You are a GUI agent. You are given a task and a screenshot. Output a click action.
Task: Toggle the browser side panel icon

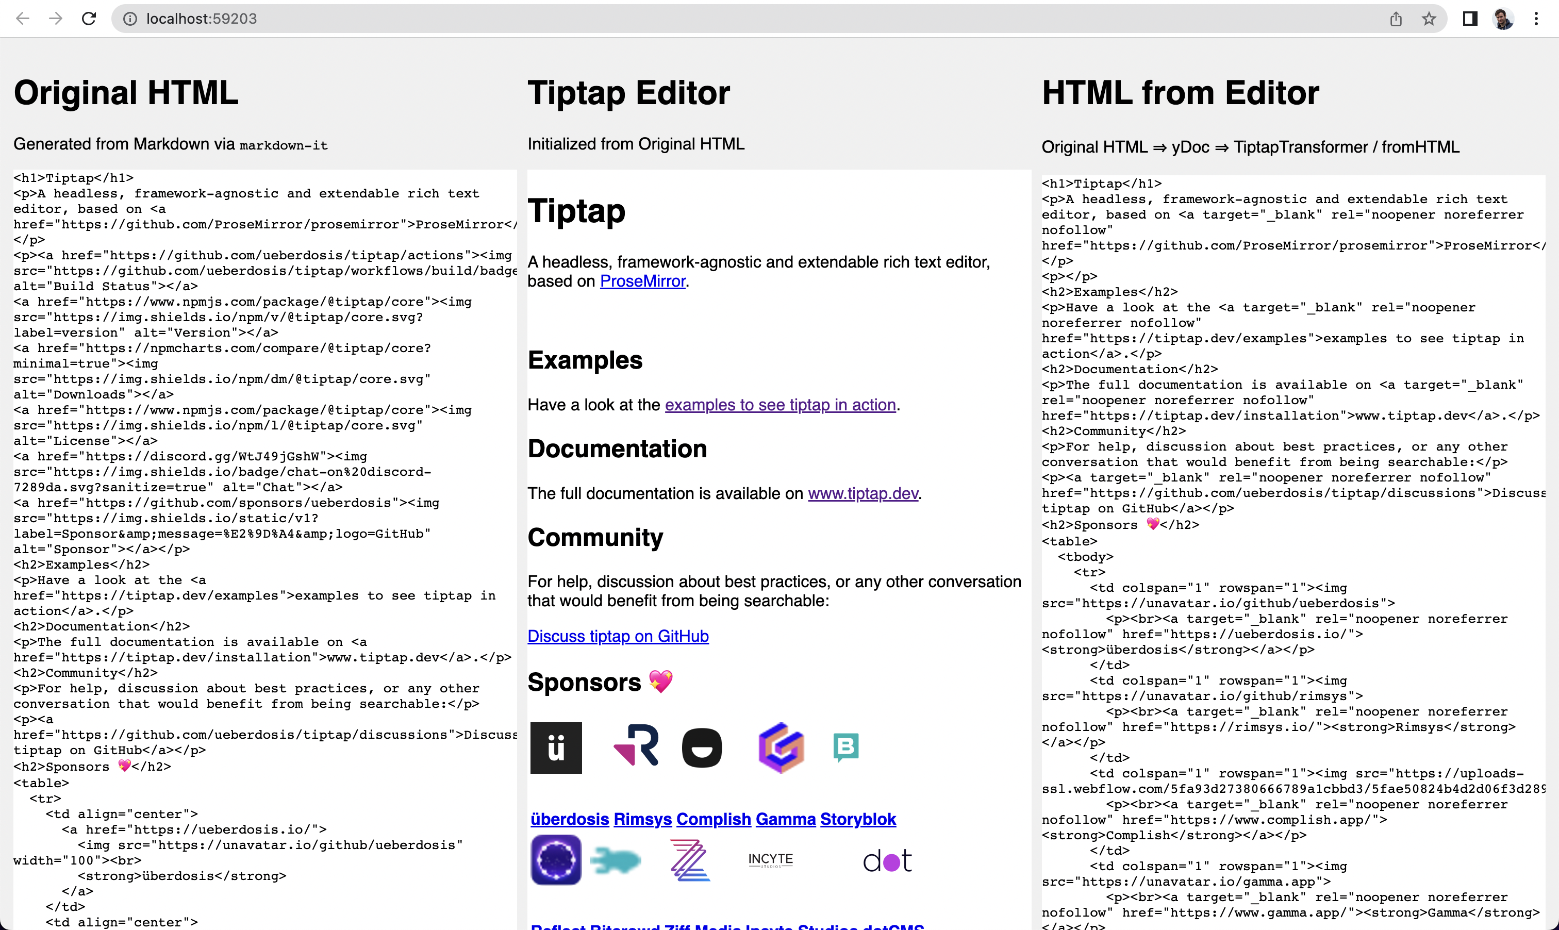coord(1470,19)
